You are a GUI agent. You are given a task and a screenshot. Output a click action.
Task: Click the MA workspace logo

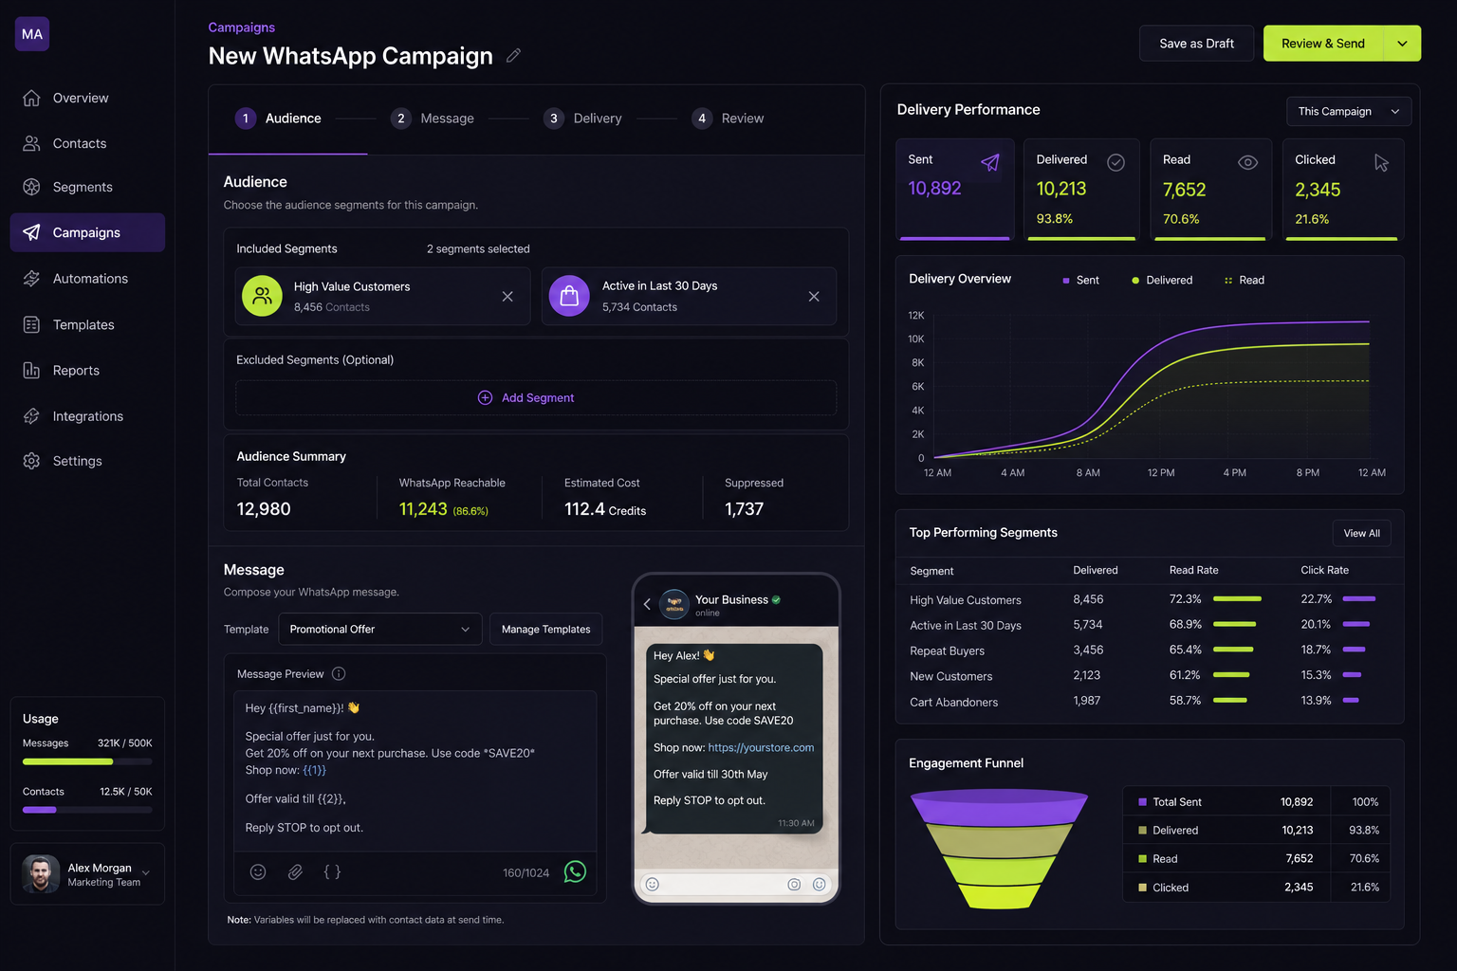32,34
